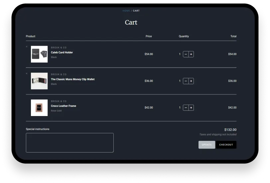Decrease quantity of Caleb Card Holder
Screen dimensions: 270x183
click(x=186, y=54)
